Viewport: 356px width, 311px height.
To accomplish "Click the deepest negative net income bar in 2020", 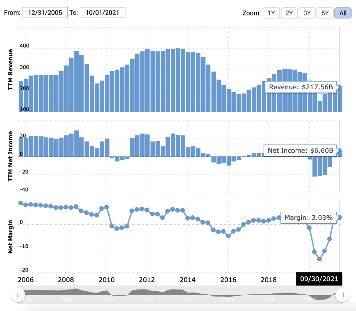I will tap(315, 166).
